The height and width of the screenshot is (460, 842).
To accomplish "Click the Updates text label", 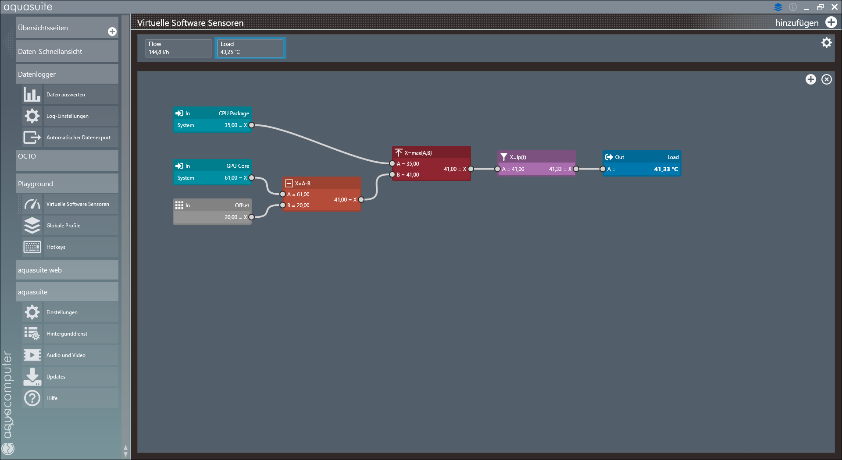I will (x=56, y=377).
